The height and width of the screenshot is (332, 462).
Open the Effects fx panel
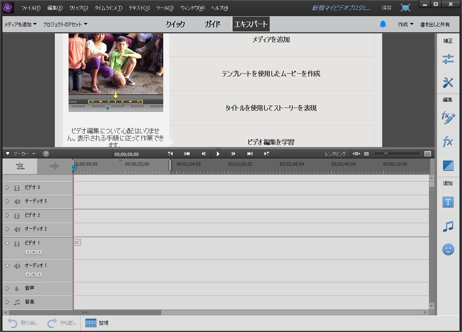click(x=448, y=142)
